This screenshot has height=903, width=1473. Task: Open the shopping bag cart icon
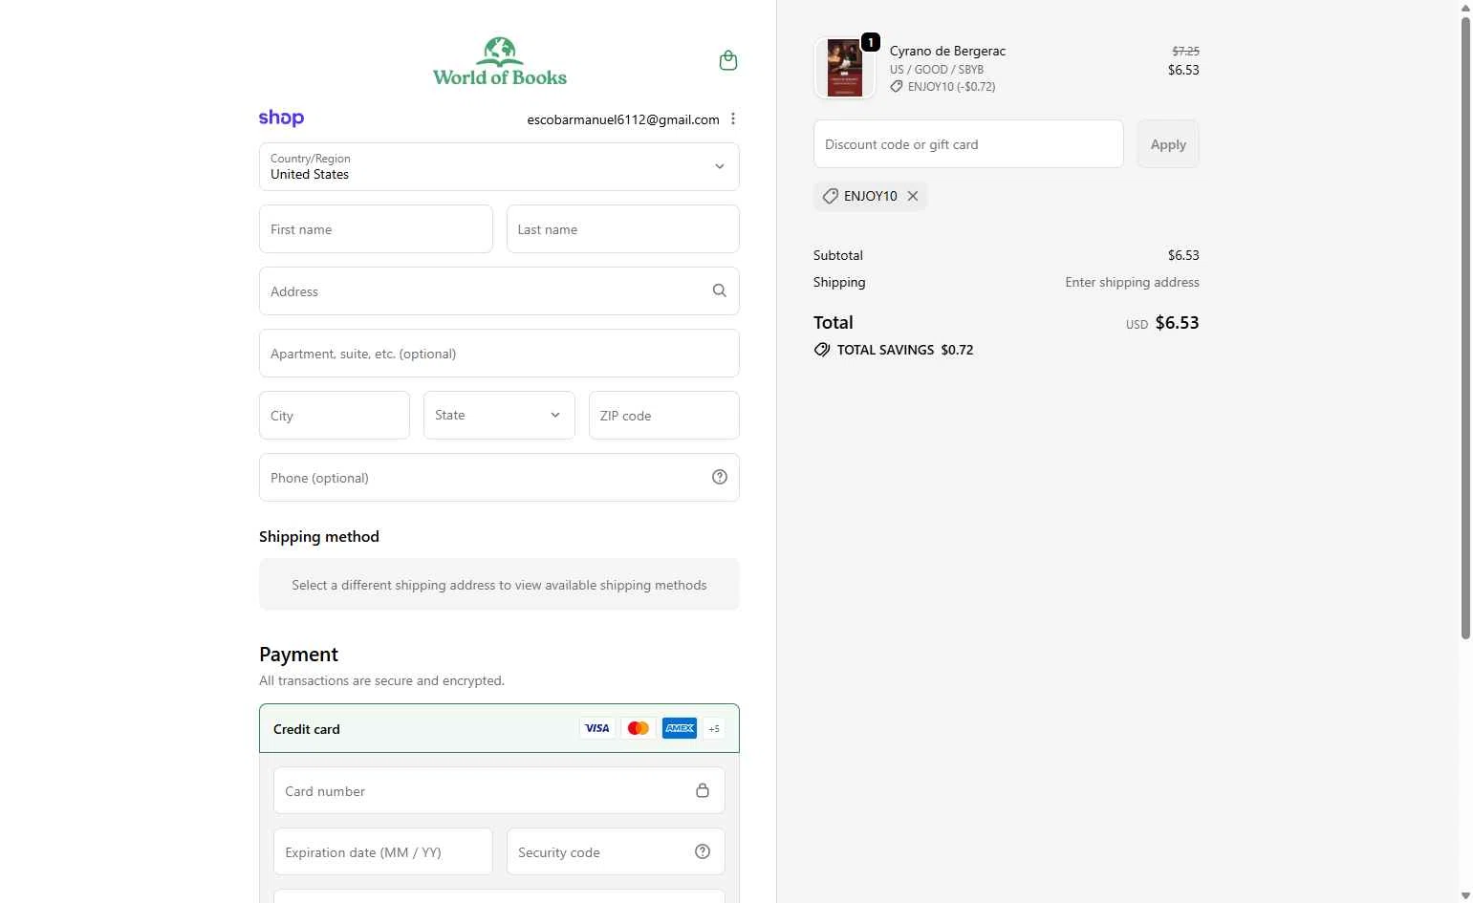(728, 61)
